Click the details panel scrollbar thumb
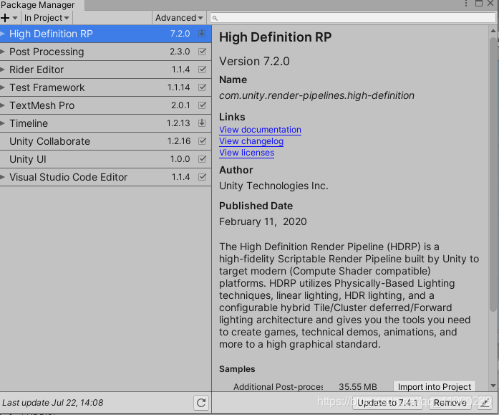The height and width of the screenshot is (415, 499). (493, 174)
